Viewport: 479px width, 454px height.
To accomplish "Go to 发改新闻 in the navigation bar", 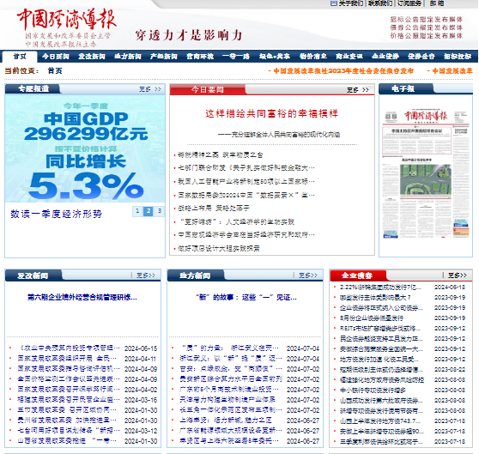I will (92, 57).
